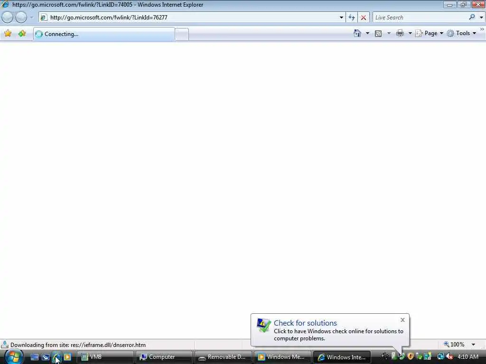Open the recent pages dropdown arrow

[31, 18]
